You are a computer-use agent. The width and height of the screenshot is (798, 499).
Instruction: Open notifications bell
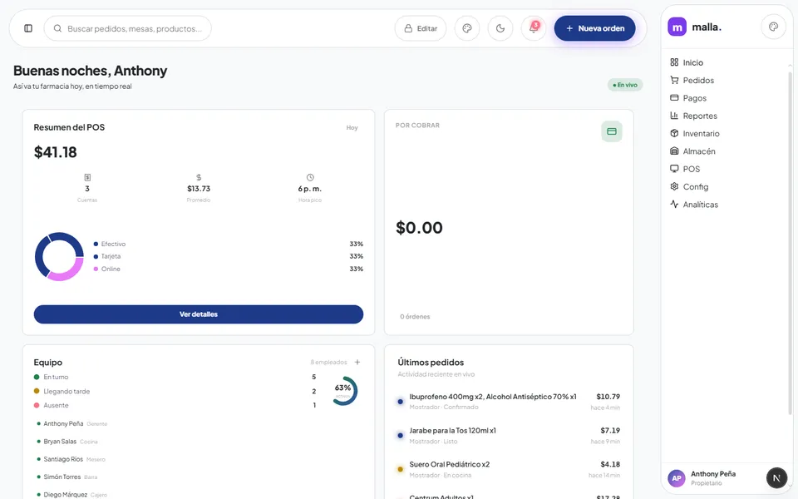click(534, 28)
